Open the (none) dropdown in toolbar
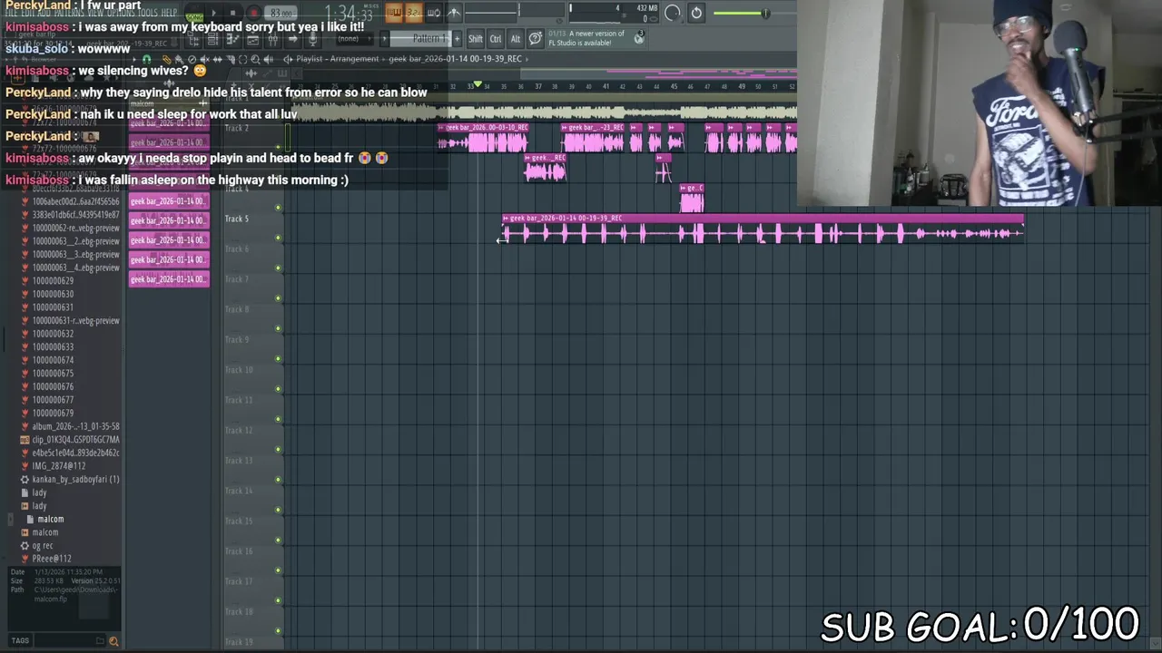Image resolution: width=1162 pixels, height=653 pixels. (x=355, y=39)
